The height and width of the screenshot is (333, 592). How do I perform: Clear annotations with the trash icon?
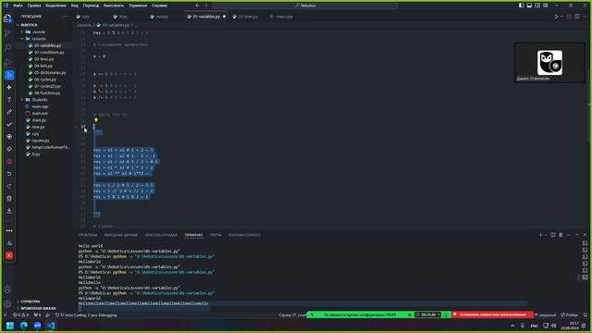click(x=9, y=199)
